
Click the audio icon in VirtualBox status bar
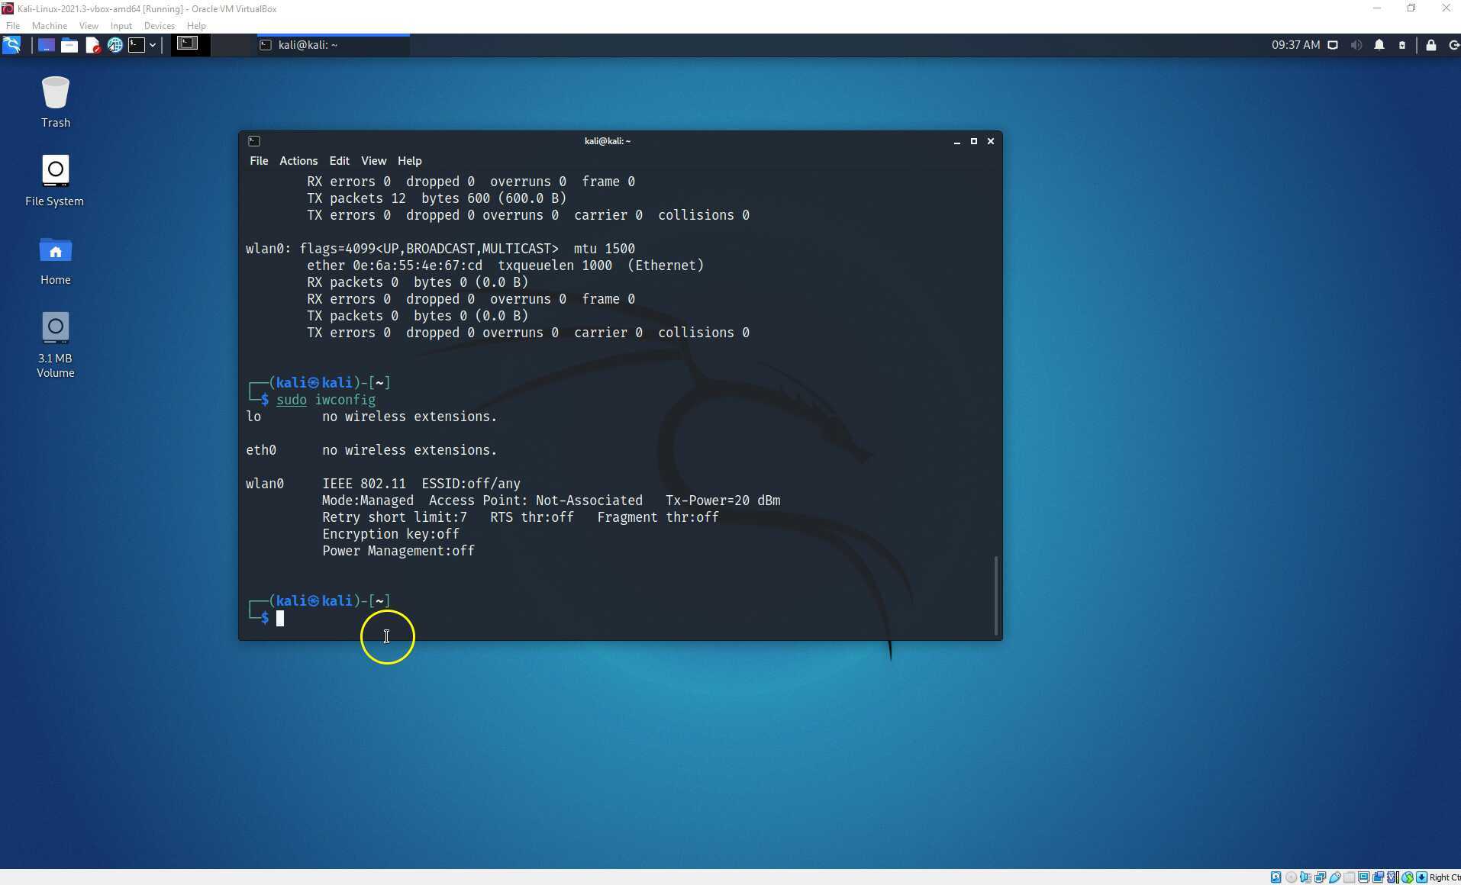pyautogui.click(x=1306, y=877)
